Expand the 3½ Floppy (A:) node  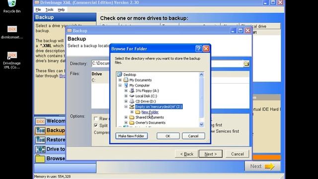click(x=126, y=90)
